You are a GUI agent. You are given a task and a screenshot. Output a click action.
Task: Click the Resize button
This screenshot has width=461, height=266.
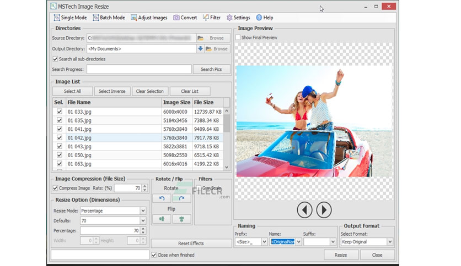point(341,255)
